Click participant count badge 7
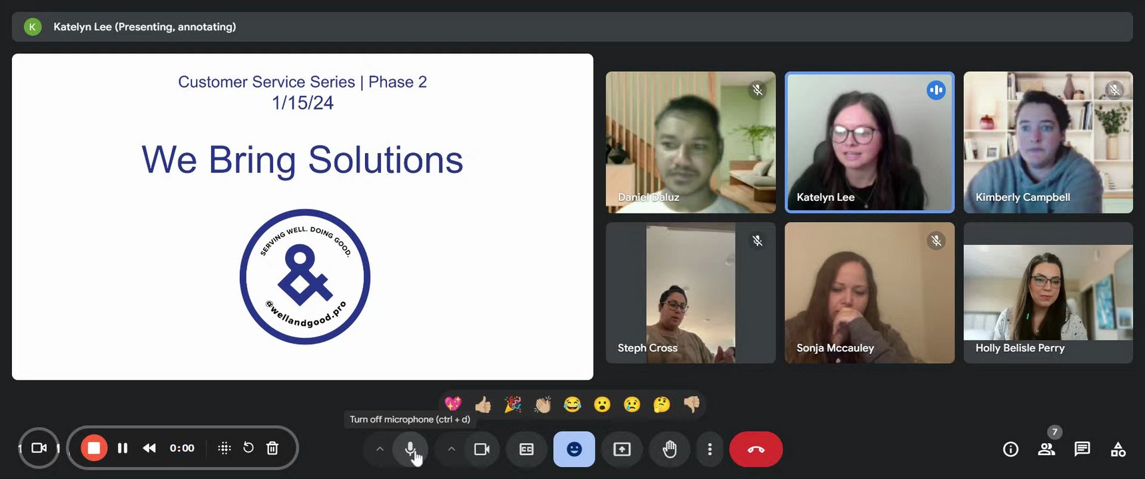1145x479 pixels. click(1054, 432)
